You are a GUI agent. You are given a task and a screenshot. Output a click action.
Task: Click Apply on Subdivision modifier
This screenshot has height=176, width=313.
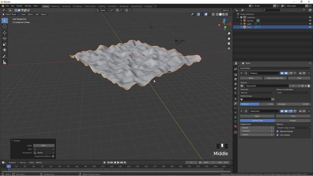(257, 116)
